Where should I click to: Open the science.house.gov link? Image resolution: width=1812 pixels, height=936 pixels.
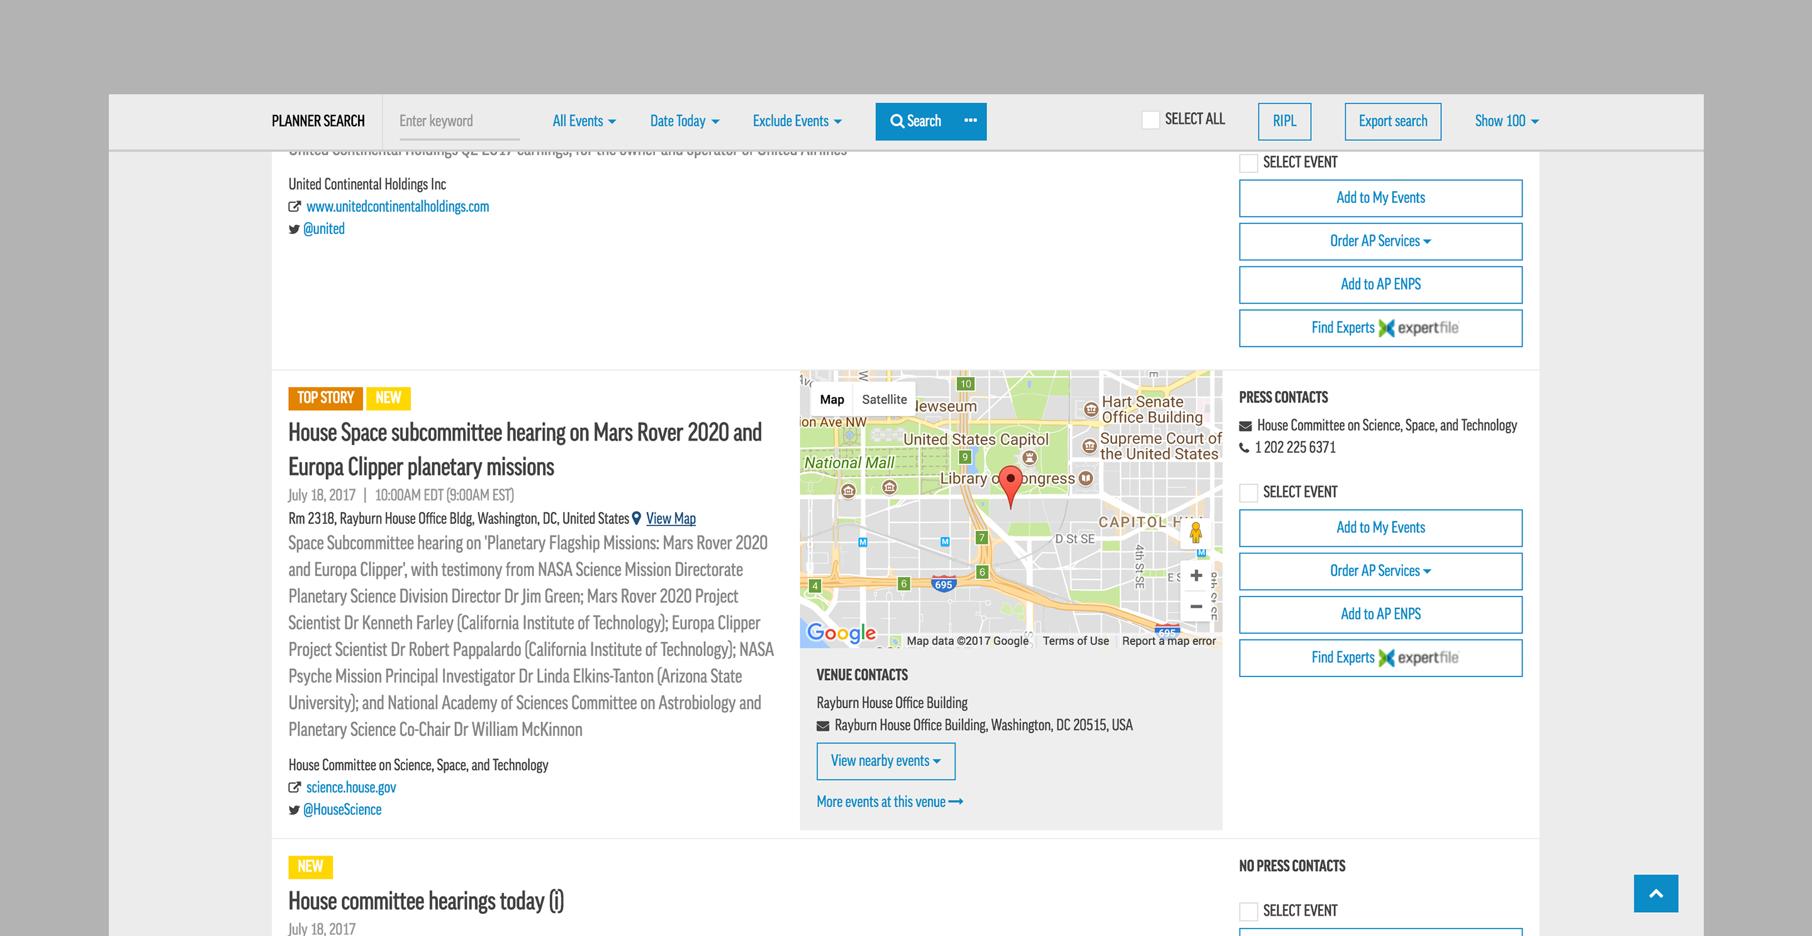(x=351, y=788)
